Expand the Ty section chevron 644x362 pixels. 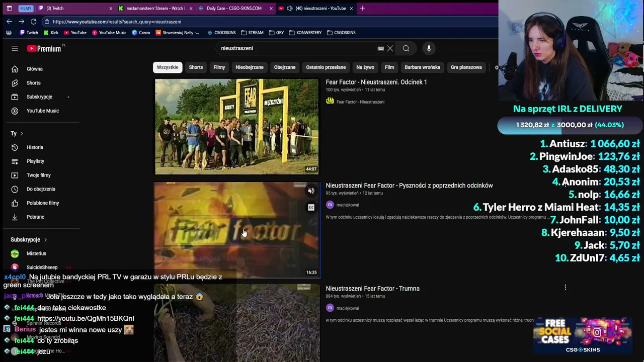click(x=22, y=133)
